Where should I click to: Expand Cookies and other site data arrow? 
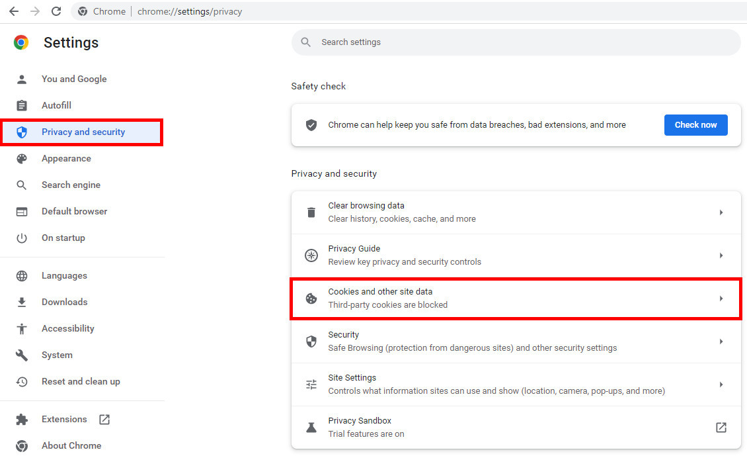pyautogui.click(x=721, y=298)
